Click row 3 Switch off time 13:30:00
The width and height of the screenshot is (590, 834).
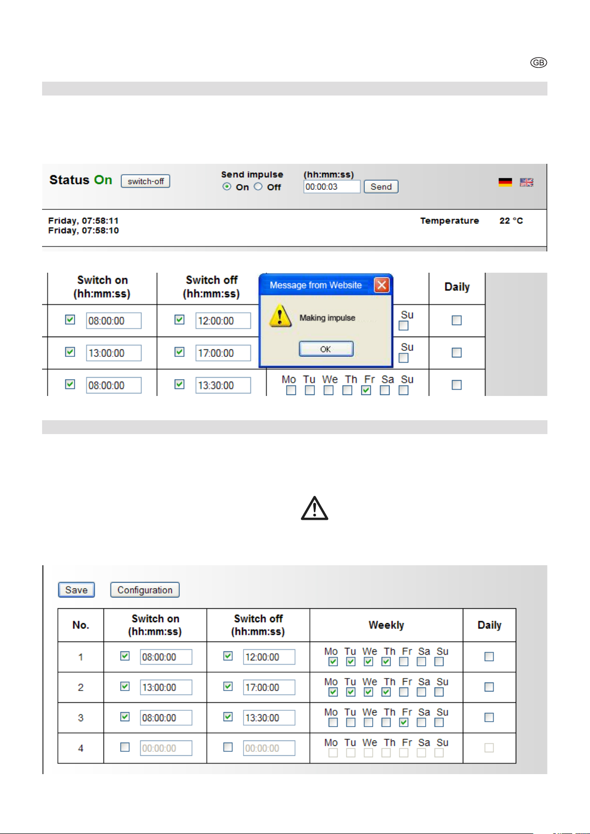coord(269,718)
